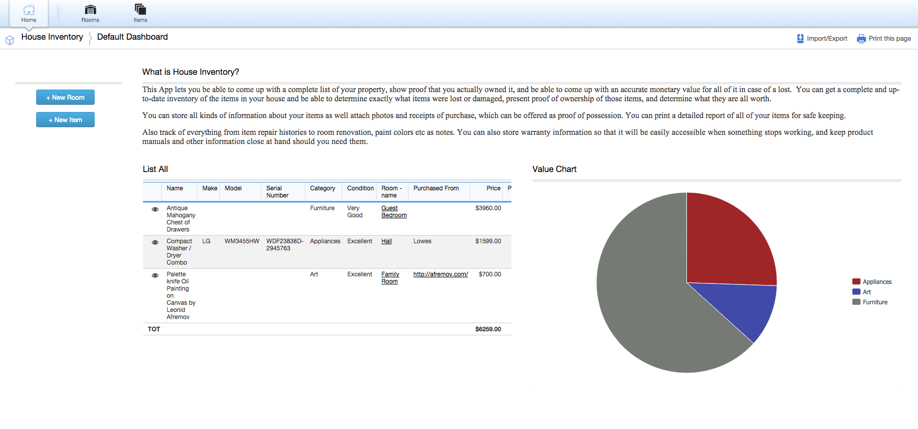This screenshot has height=429, width=918.
Task: Open the Hall room link
Action: (387, 241)
